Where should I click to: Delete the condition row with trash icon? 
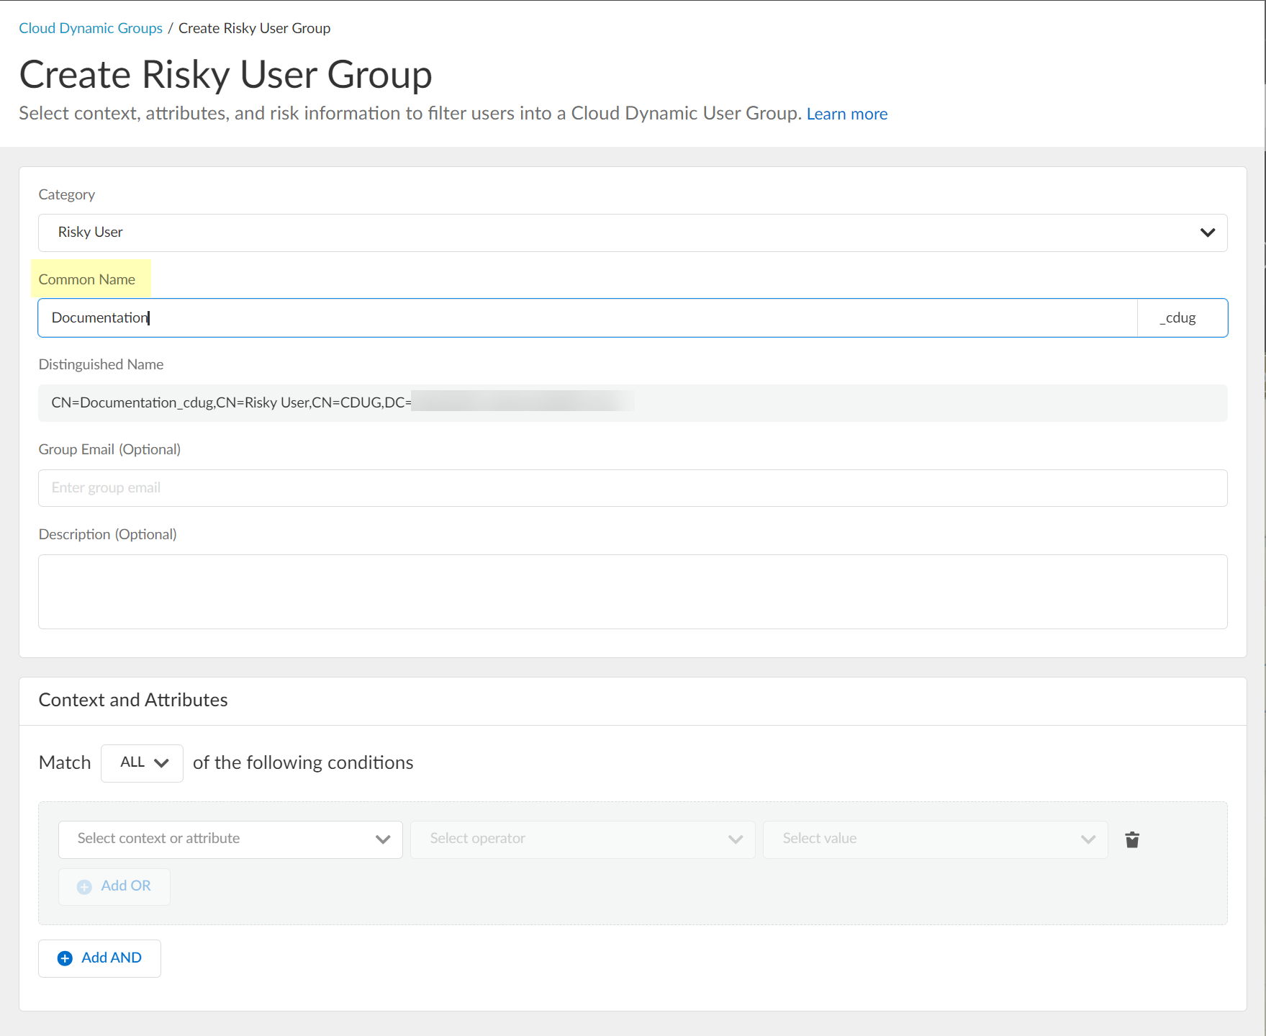point(1132,839)
